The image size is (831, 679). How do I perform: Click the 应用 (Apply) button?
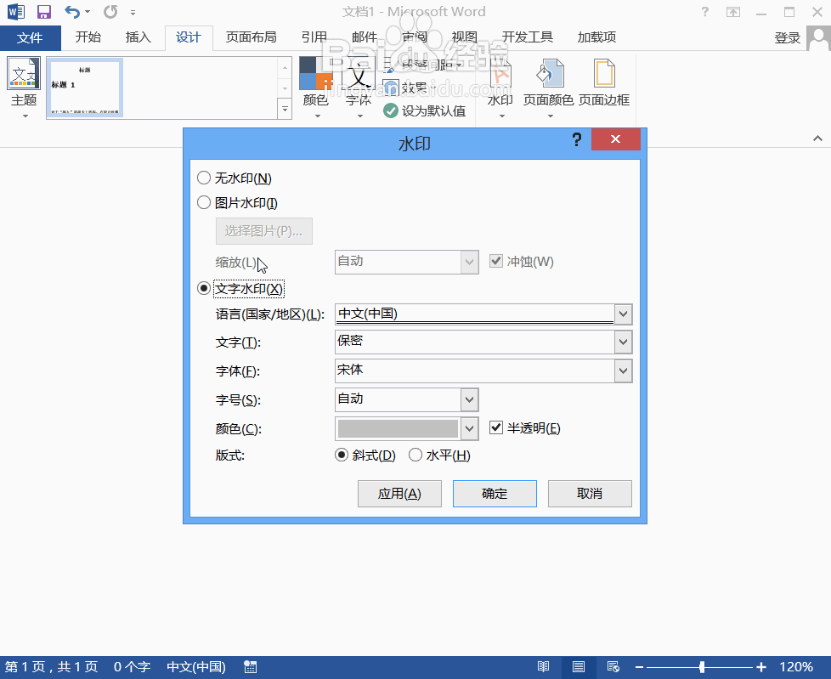point(399,493)
